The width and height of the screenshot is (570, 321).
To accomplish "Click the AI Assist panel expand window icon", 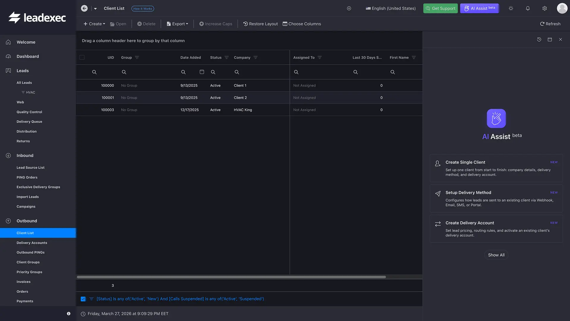I will 550,39.
